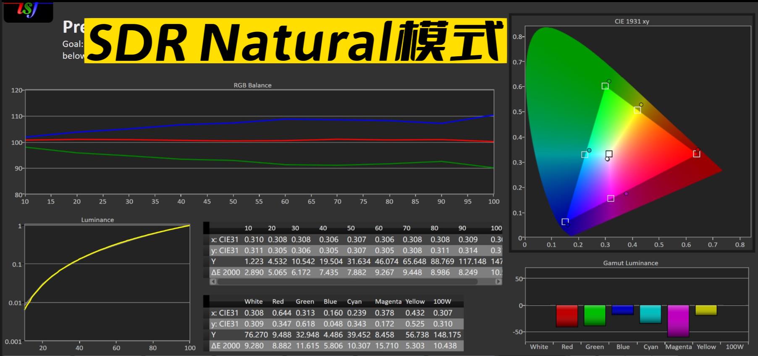Select the ΔE 2000 value 7.435
Image resolution: width=758 pixels, height=356 pixels.
coord(328,272)
